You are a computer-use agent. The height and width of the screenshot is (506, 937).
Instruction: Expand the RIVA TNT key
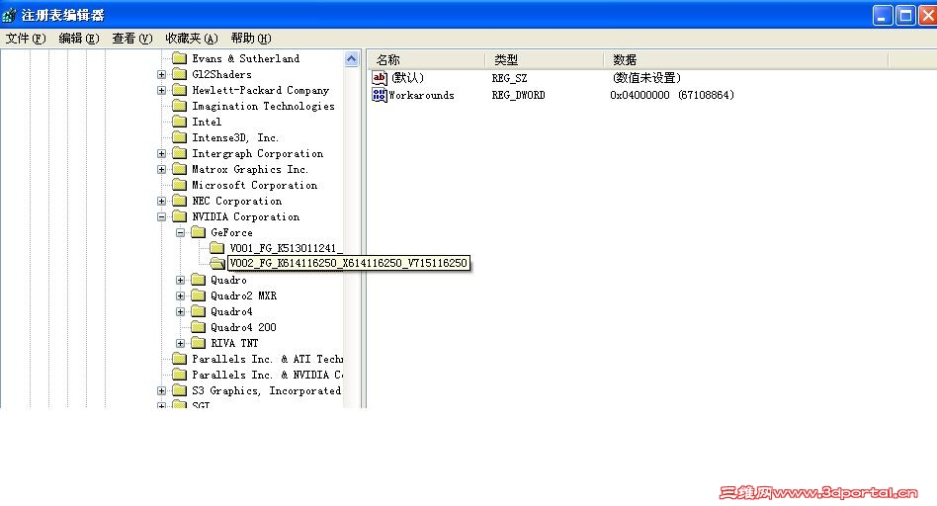click(181, 344)
